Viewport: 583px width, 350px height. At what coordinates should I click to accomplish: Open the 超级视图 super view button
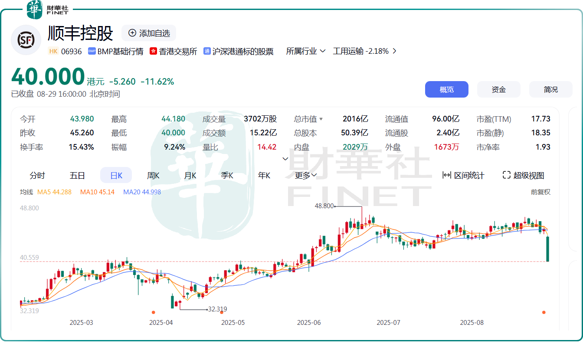coord(524,175)
